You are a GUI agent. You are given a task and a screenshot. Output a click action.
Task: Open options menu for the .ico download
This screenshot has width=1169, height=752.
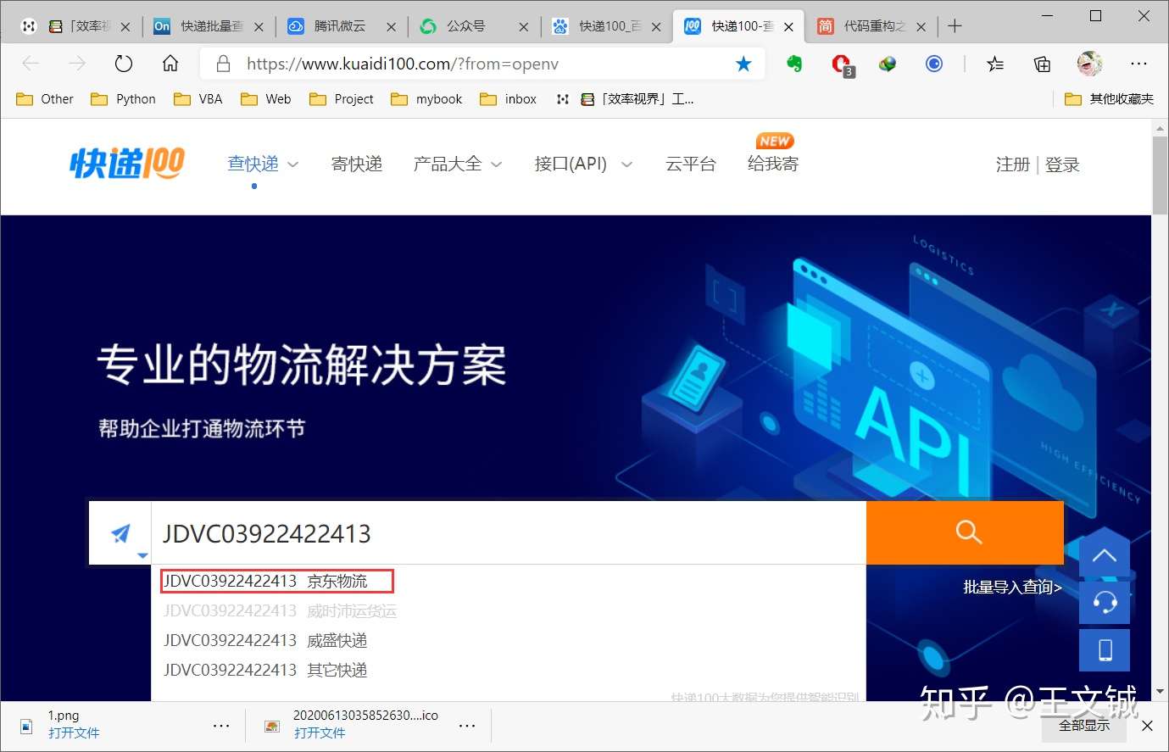(467, 726)
